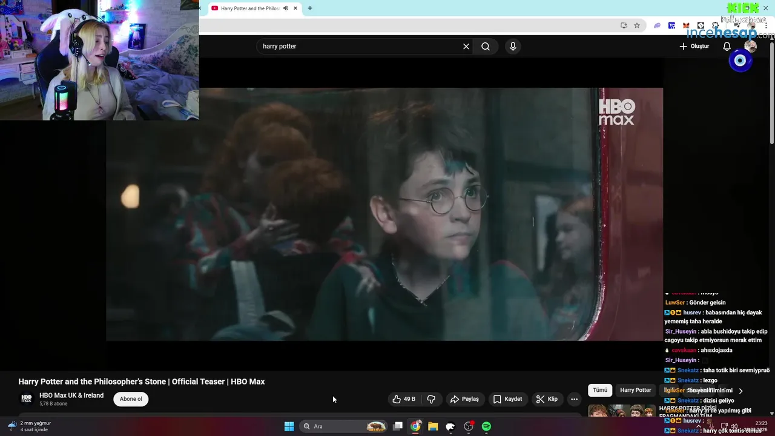Open the HBO Max UK & Ireland channel
Image resolution: width=775 pixels, height=436 pixels.
tap(71, 395)
